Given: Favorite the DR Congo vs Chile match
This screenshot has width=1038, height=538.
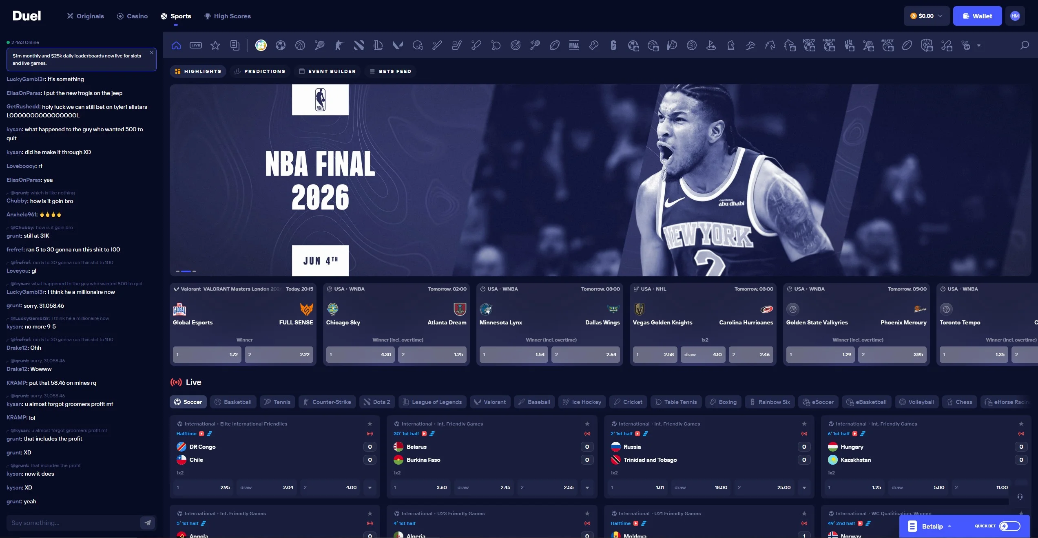Looking at the screenshot, I should 370,424.
